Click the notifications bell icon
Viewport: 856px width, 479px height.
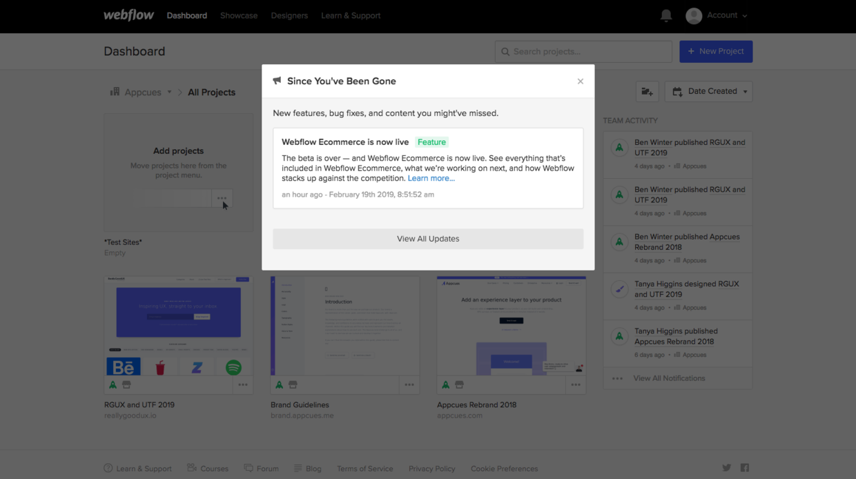[665, 15]
